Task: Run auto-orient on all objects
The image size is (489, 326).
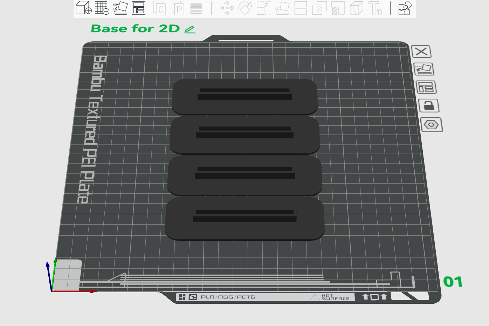Action: pyautogui.click(x=120, y=9)
